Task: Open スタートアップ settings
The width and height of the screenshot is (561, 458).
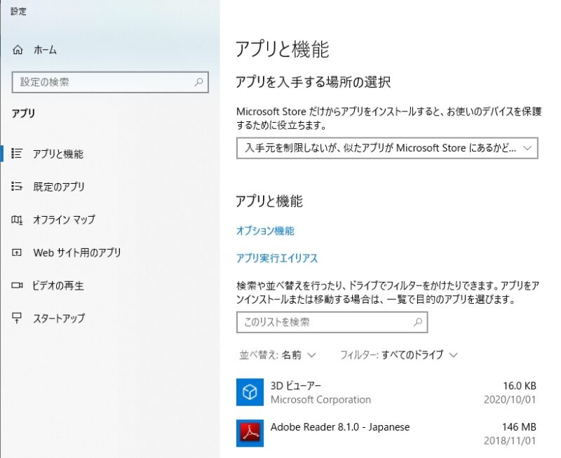Action: click(59, 318)
